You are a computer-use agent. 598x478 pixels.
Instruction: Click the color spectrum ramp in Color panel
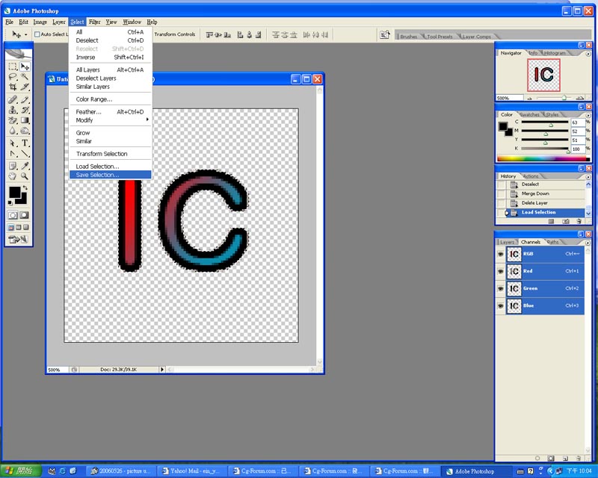(x=544, y=159)
